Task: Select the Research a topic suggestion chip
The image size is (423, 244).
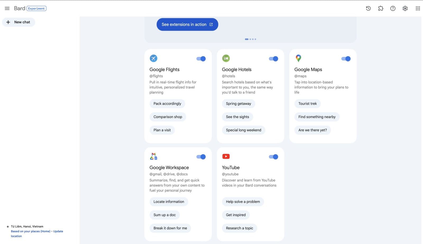Action: pyautogui.click(x=239, y=228)
